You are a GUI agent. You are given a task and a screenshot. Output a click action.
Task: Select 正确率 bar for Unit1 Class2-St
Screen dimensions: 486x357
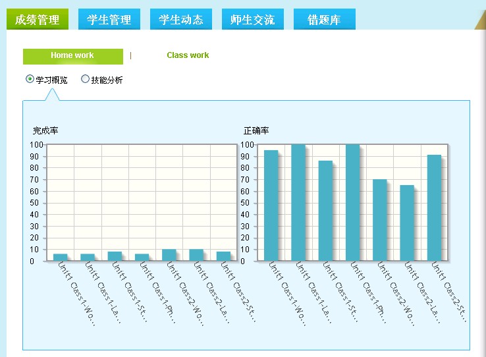(x=434, y=208)
